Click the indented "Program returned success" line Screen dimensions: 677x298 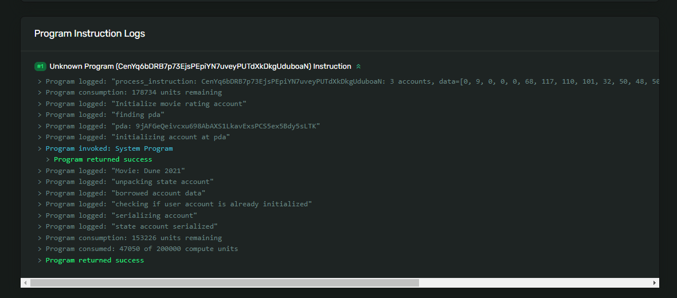click(x=103, y=159)
